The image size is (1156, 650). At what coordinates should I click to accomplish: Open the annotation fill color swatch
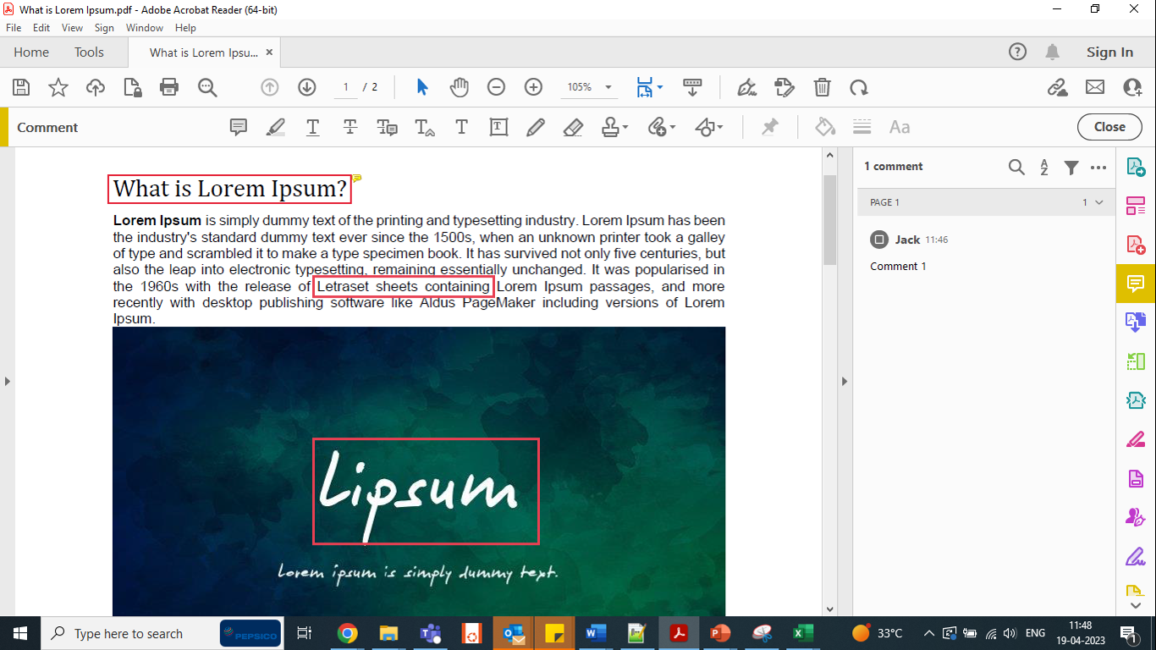pyautogui.click(x=824, y=127)
